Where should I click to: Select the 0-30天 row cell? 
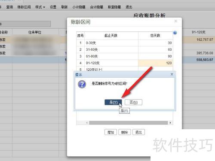tap(111, 43)
